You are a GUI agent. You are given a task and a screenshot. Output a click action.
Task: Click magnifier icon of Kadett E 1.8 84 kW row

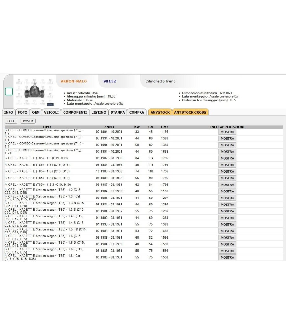(6, 158)
